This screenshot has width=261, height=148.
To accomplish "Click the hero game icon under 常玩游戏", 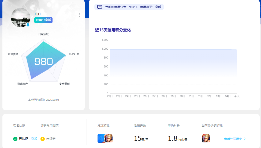I will (x=109, y=138).
